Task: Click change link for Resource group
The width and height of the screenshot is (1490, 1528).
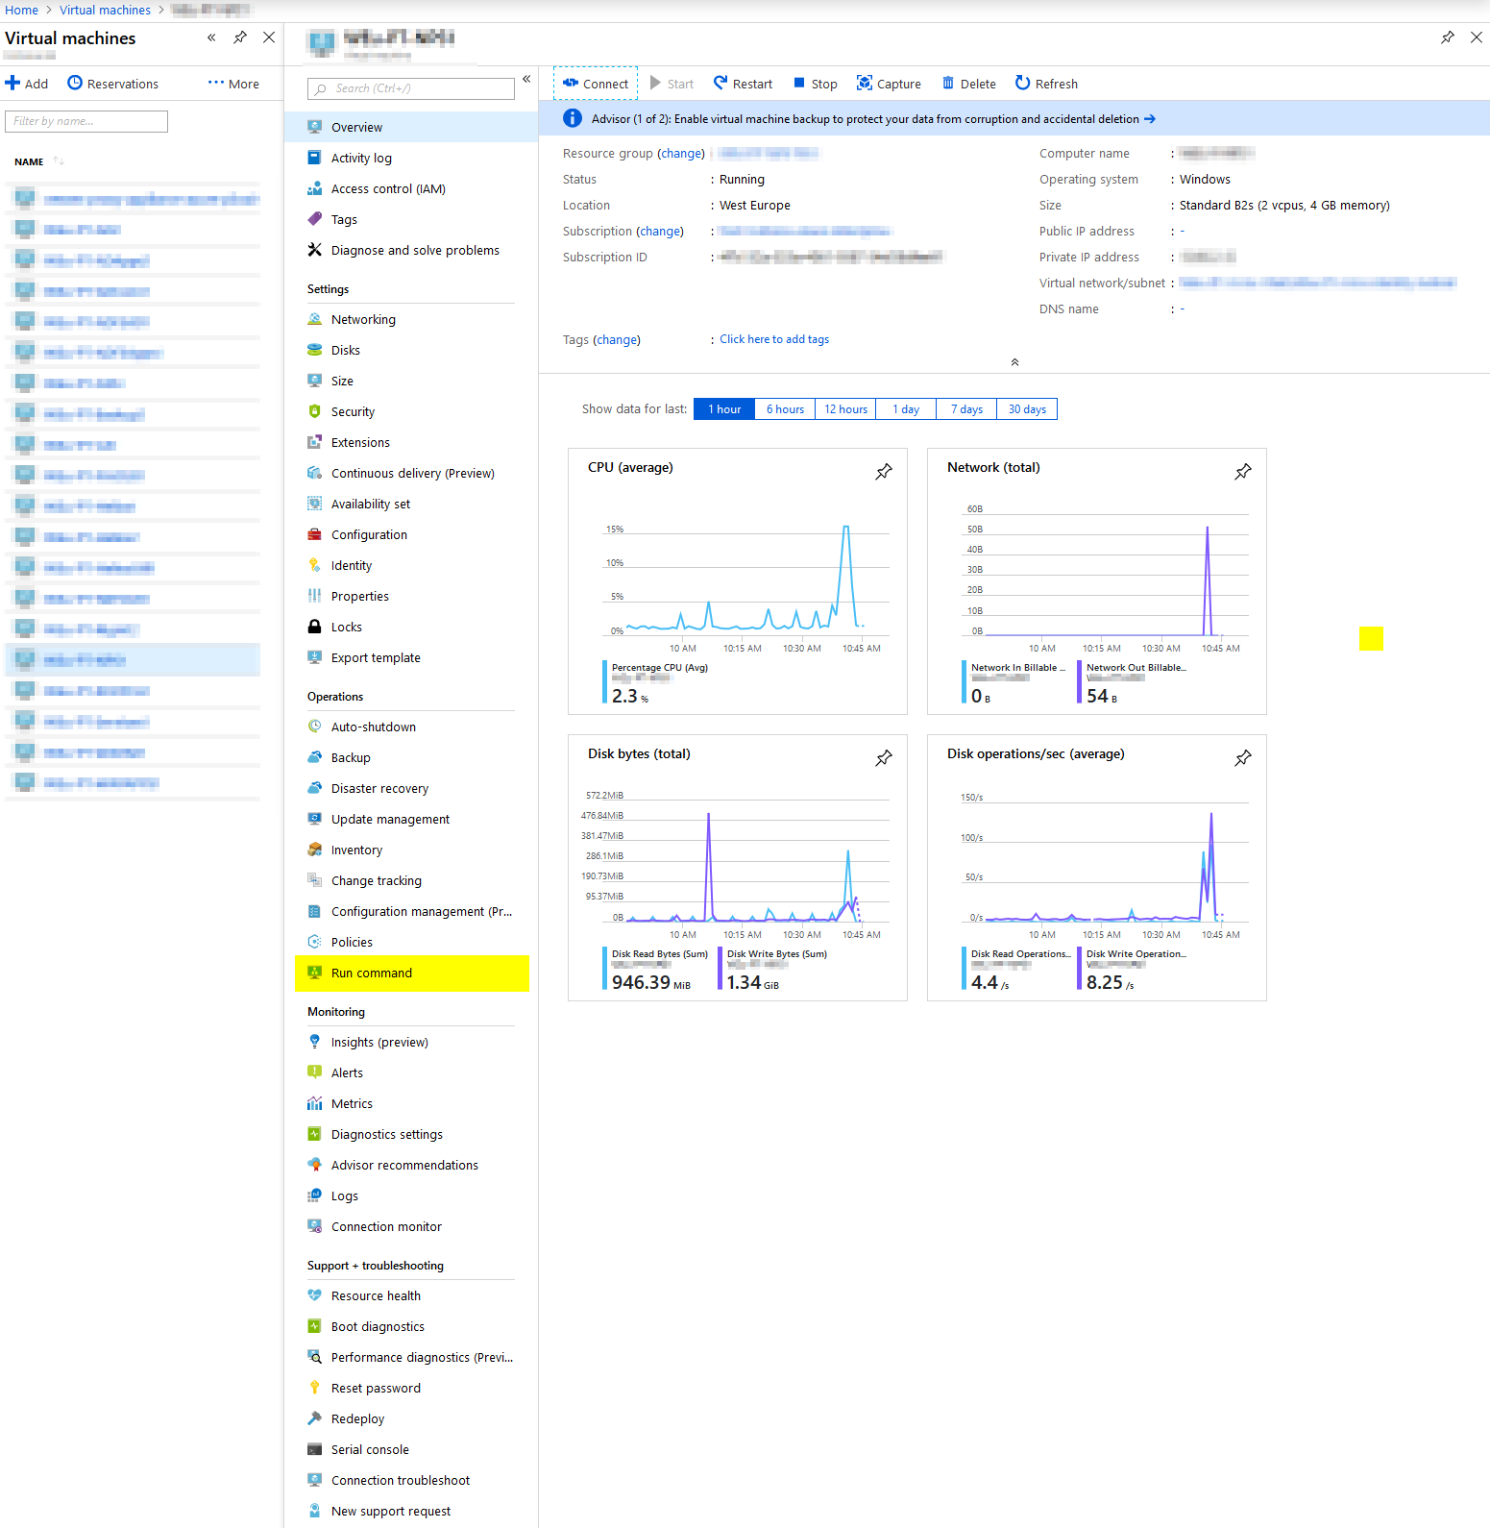Action: coord(681,153)
